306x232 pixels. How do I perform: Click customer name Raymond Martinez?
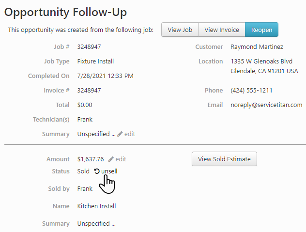pos(257,47)
